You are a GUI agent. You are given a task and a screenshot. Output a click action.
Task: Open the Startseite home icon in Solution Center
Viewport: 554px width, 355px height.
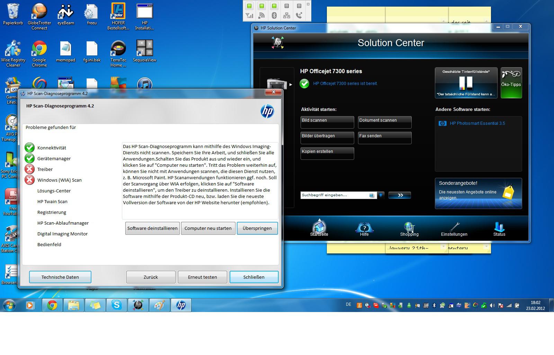pos(319,228)
